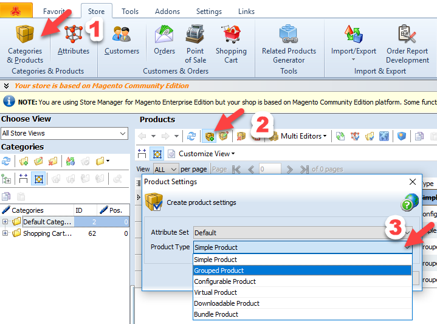Add a new category
Screen dimensions: 437x324
pos(24,161)
